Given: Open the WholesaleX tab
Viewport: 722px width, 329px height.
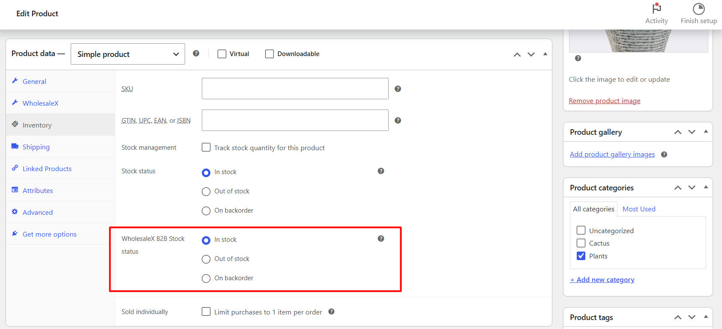Looking at the screenshot, I should coord(60,103).
